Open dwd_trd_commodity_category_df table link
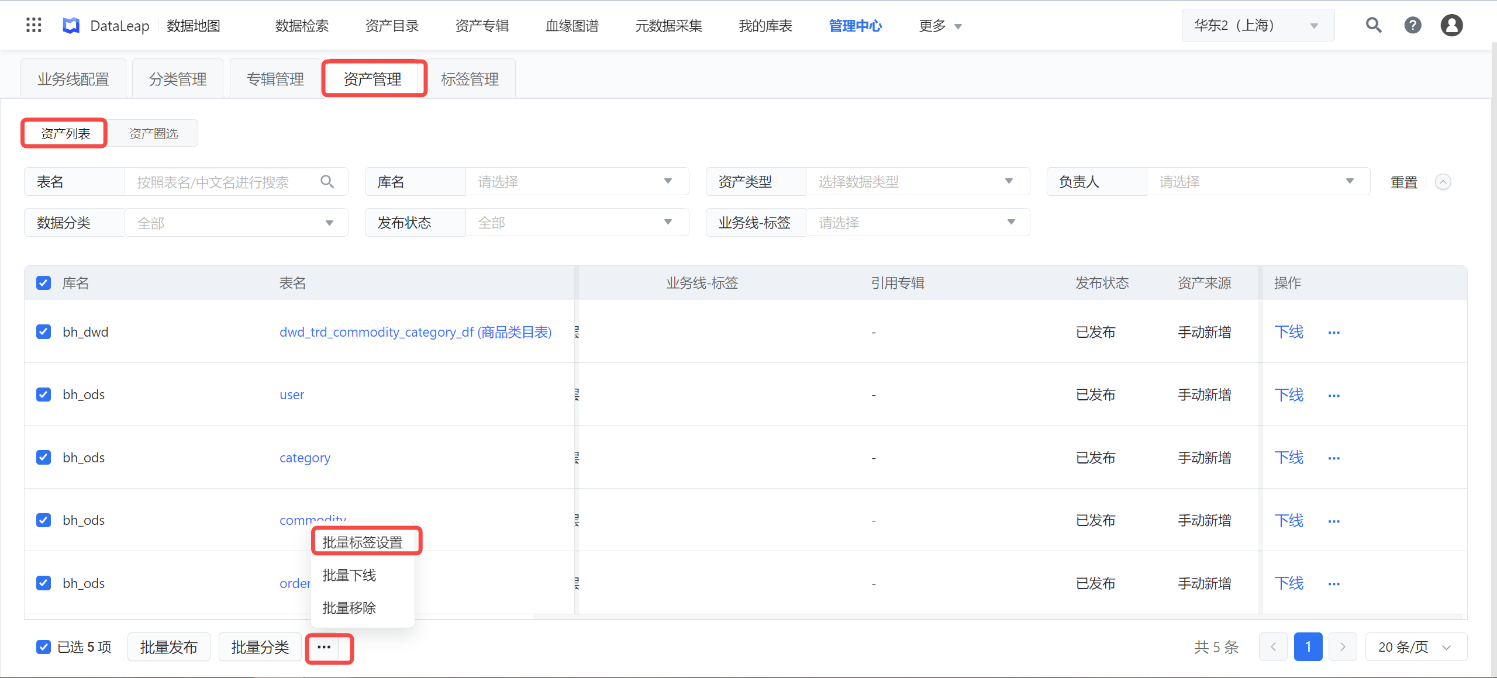This screenshot has height=678, width=1497. [x=416, y=332]
